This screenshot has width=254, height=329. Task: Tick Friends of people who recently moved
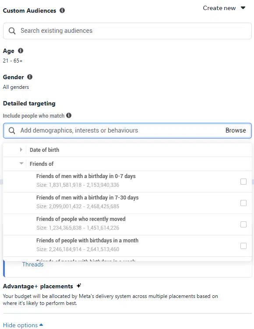click(x=243, y=224)
